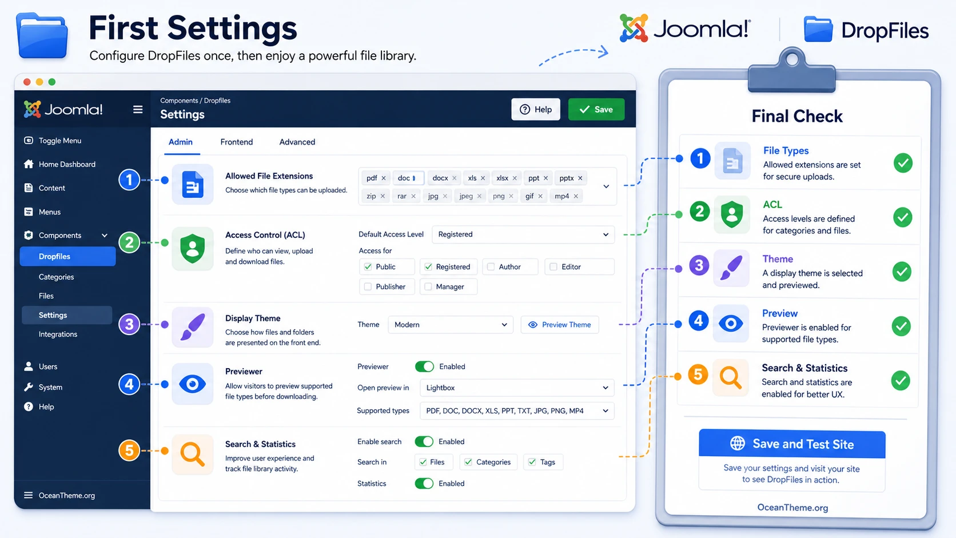Open the Theme dropdown showing Modern
956x538 pixels.
pyautogui.click(x=451, y=325)
